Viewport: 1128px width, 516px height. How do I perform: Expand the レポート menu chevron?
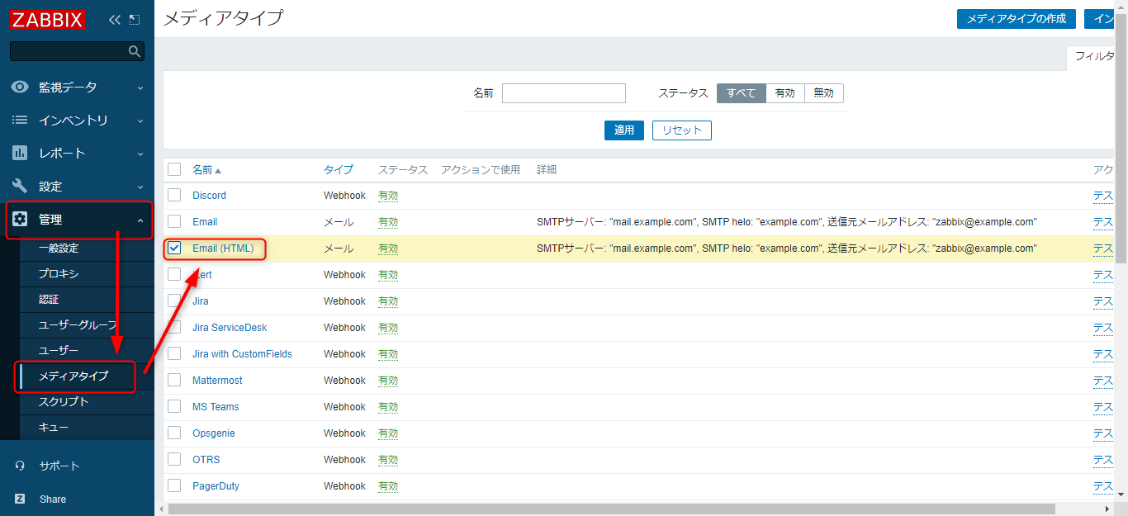pyautogui.click(x=140, y=154)
